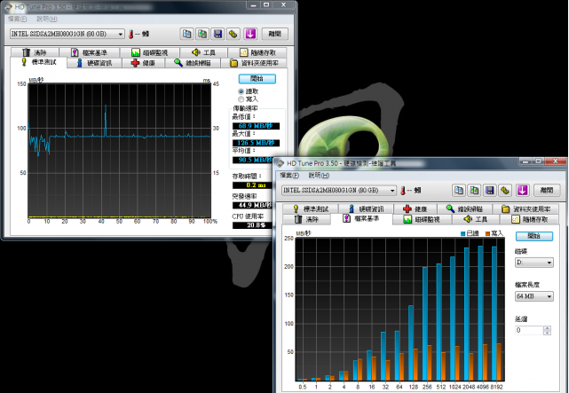Open 資料夾使用率 folder tab in lower-right window

pos(526,208)
